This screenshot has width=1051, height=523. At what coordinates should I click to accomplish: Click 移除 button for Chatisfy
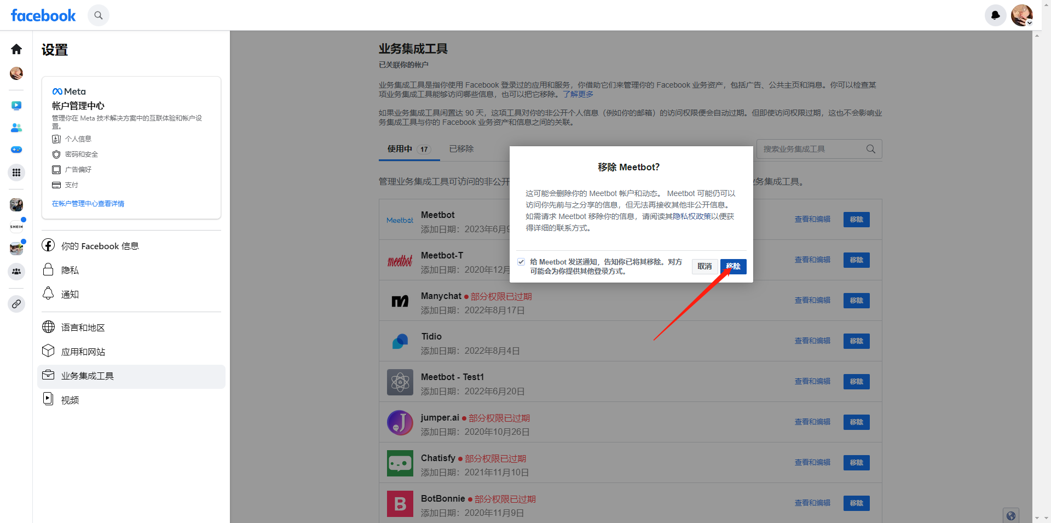(x=857, y=463)
